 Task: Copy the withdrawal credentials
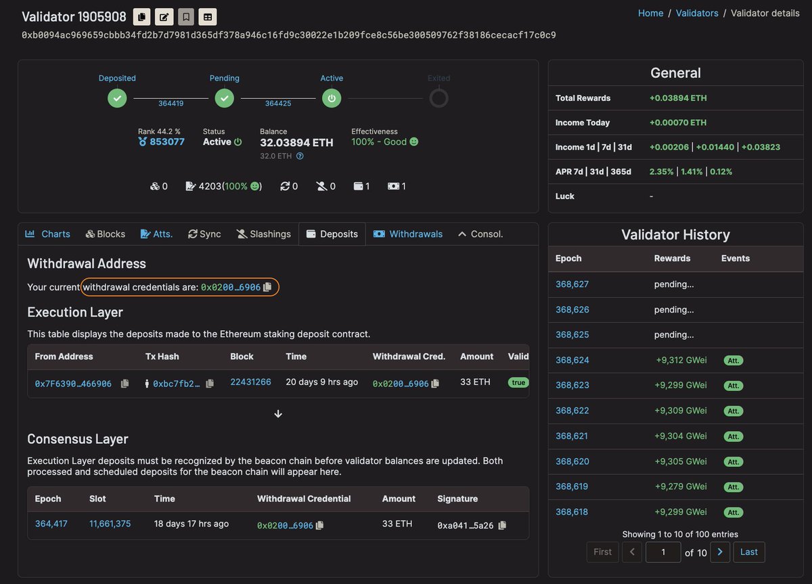(266, 287)
